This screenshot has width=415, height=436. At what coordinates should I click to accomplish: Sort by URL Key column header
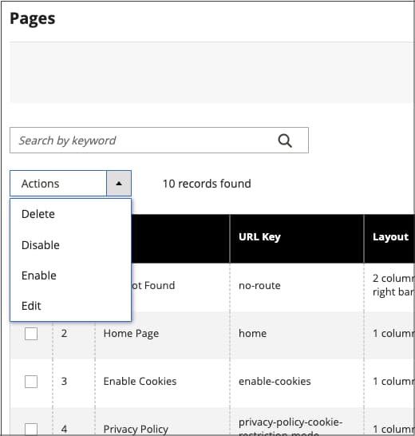click(297, 239)
